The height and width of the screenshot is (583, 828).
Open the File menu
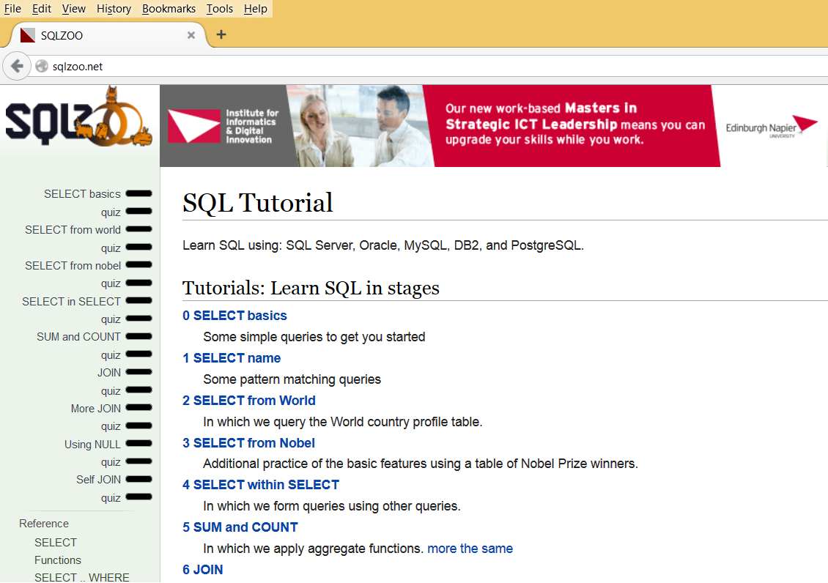[12, 9]
